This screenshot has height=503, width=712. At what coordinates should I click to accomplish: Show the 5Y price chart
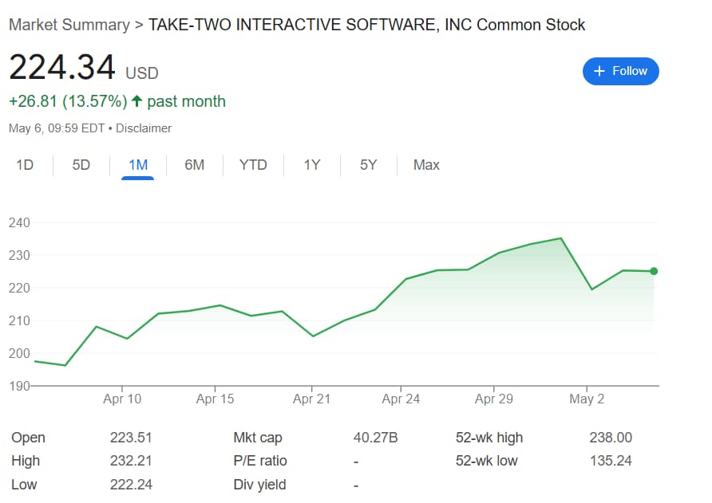[368, 165]
